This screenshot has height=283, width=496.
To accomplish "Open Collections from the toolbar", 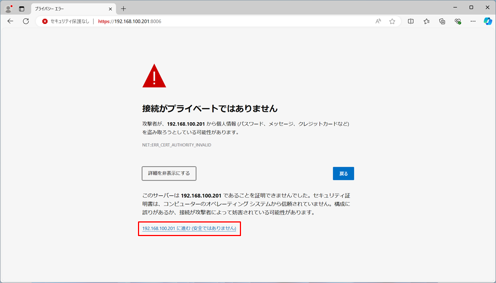I will tap(442, 21).
